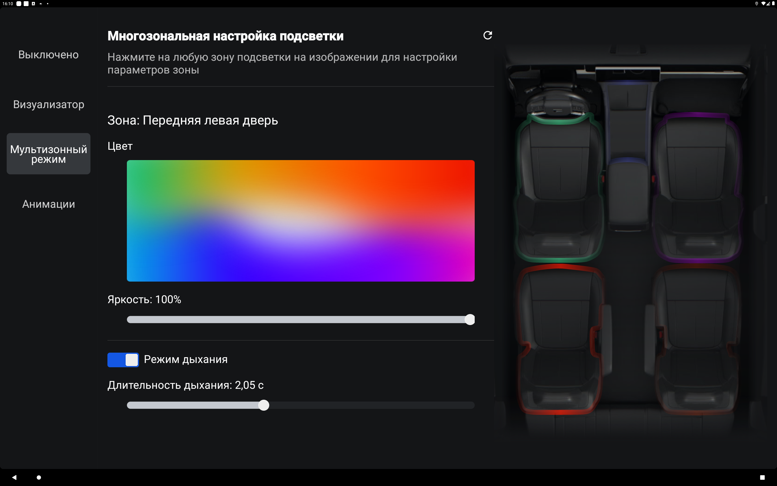Click the 'Яркость: 100%' label
Screen dimensions: 777x486
click(144, 299)
